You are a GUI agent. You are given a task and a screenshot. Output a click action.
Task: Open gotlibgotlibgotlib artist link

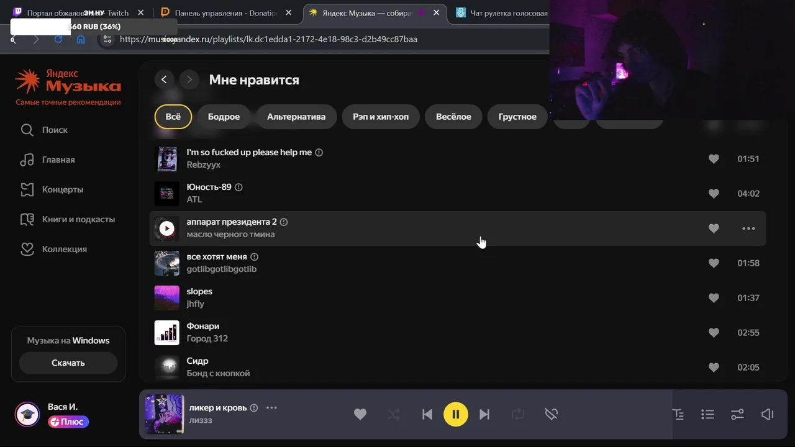[221, 269]
